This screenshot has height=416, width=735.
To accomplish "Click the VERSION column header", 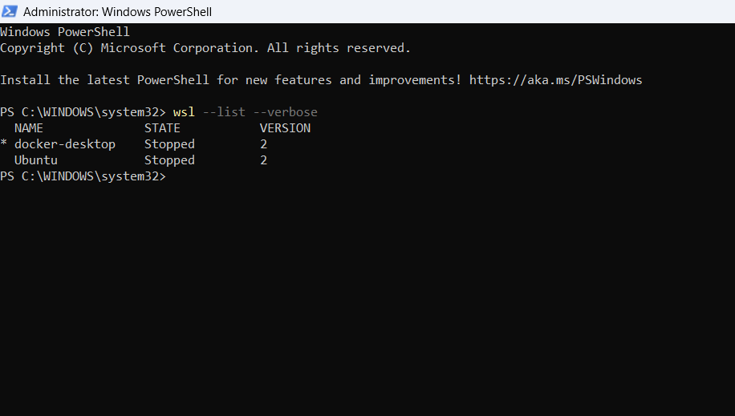I will [285, 128].
